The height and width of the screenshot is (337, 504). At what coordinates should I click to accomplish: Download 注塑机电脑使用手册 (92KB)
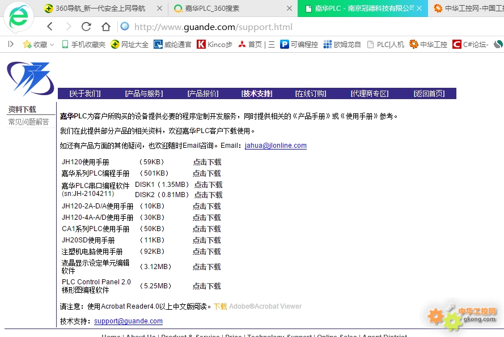(x=207, y=251)
